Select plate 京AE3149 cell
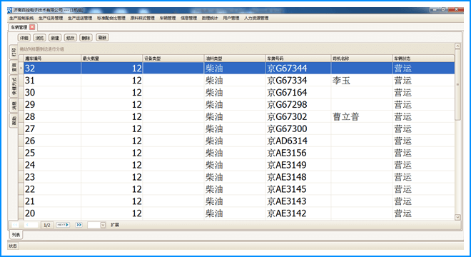This screenshot has width=471, height=257. (298, 165)
